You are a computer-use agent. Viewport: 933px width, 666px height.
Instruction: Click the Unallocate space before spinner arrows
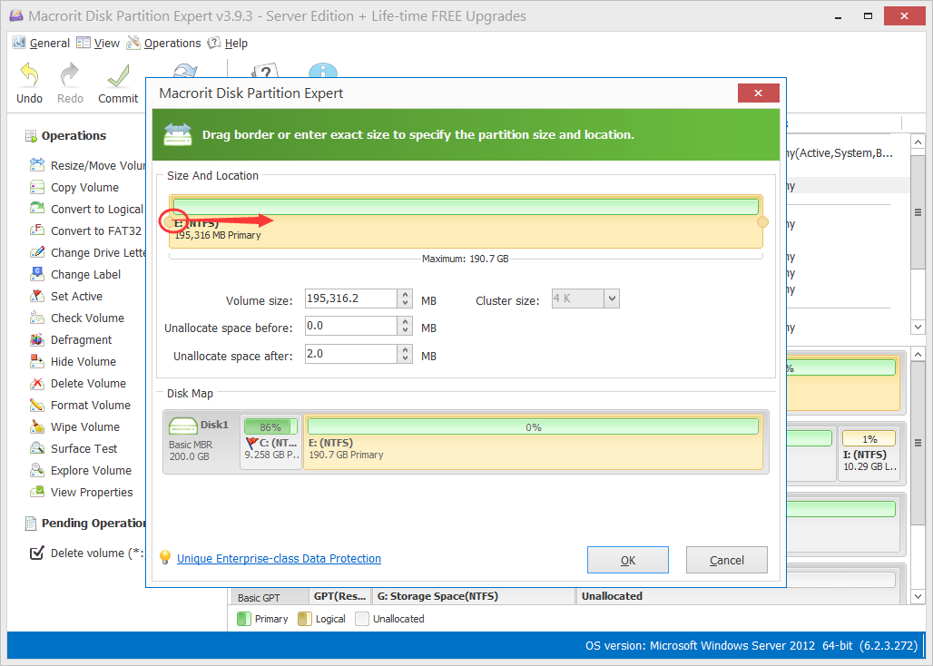pos(405,326)
